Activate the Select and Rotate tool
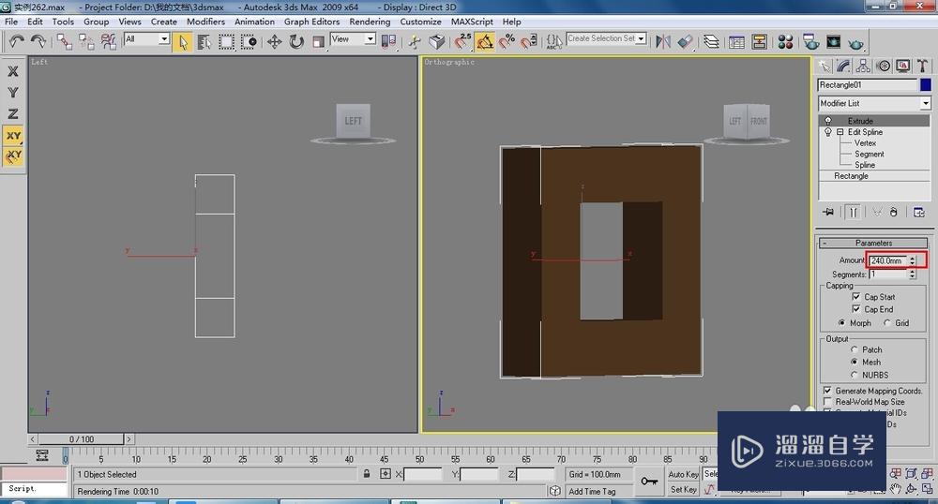 point(296,41)
